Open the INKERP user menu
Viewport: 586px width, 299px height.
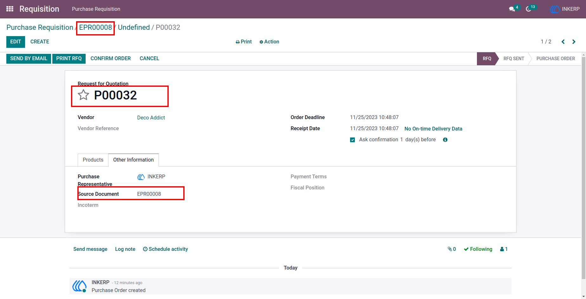(565, 9)
